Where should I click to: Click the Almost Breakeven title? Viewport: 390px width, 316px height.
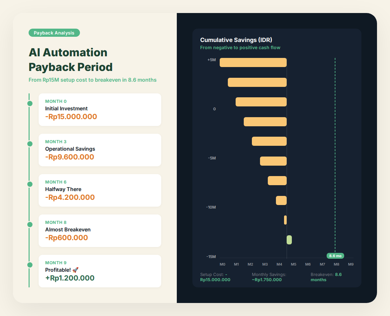pyautogui.click(x=68, y=229)
